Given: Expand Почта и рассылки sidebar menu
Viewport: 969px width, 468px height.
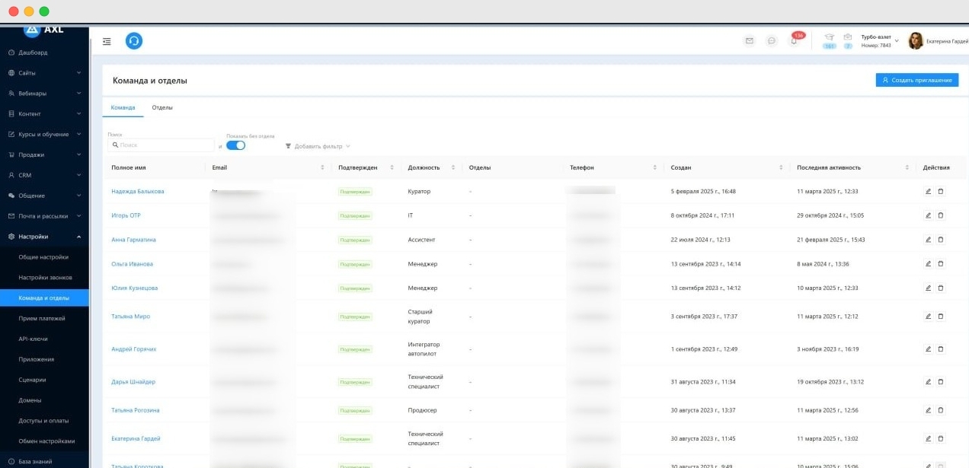Looking at the screenshot, I should pyautogui.click(x=44, y=216).
